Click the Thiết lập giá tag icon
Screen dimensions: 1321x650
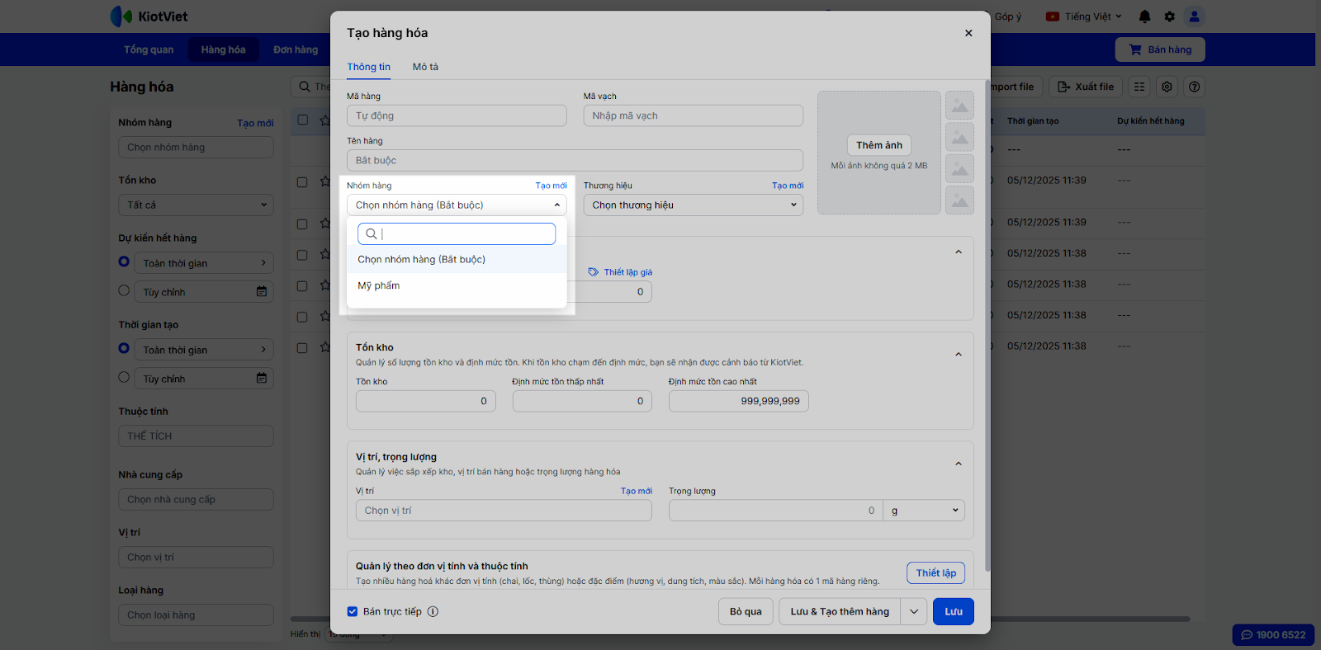(x=593, y=272)
